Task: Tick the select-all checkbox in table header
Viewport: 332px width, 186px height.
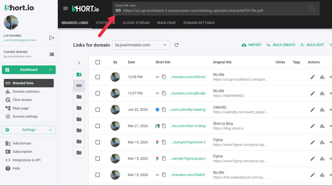Action: click(98, 62)
